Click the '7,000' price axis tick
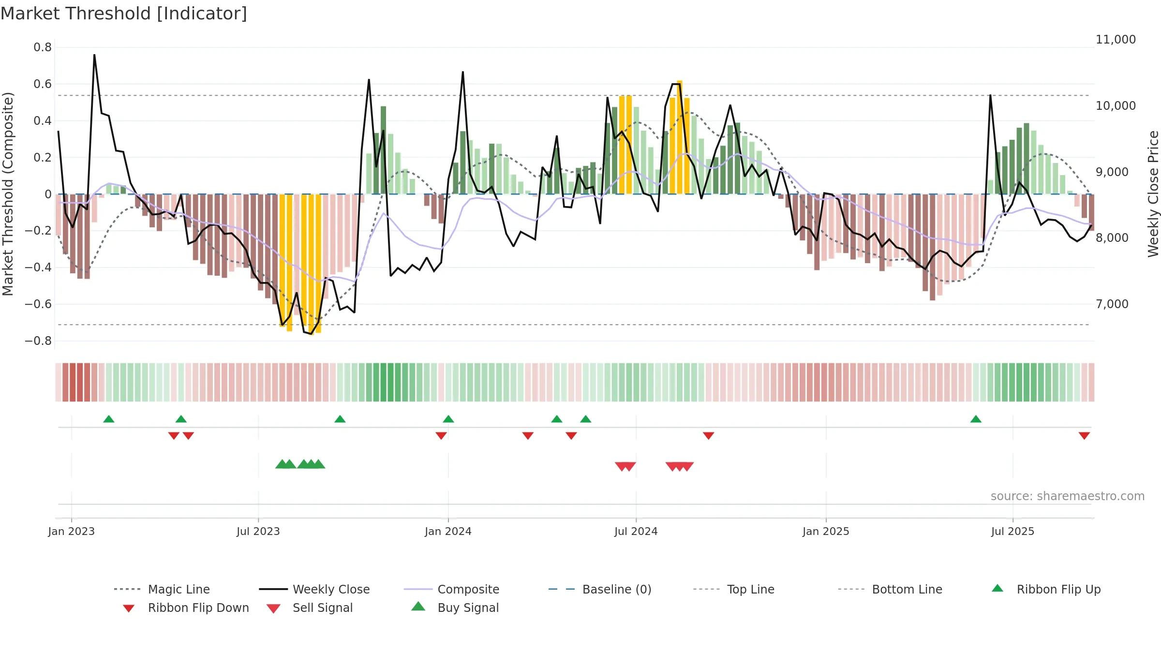This screenshot has height=653, width=1161. (1112, 304)
